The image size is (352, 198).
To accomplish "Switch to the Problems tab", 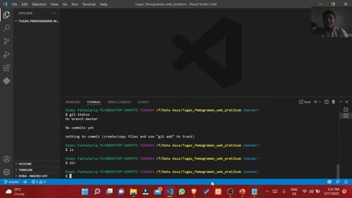I will [x=73, y=102].
